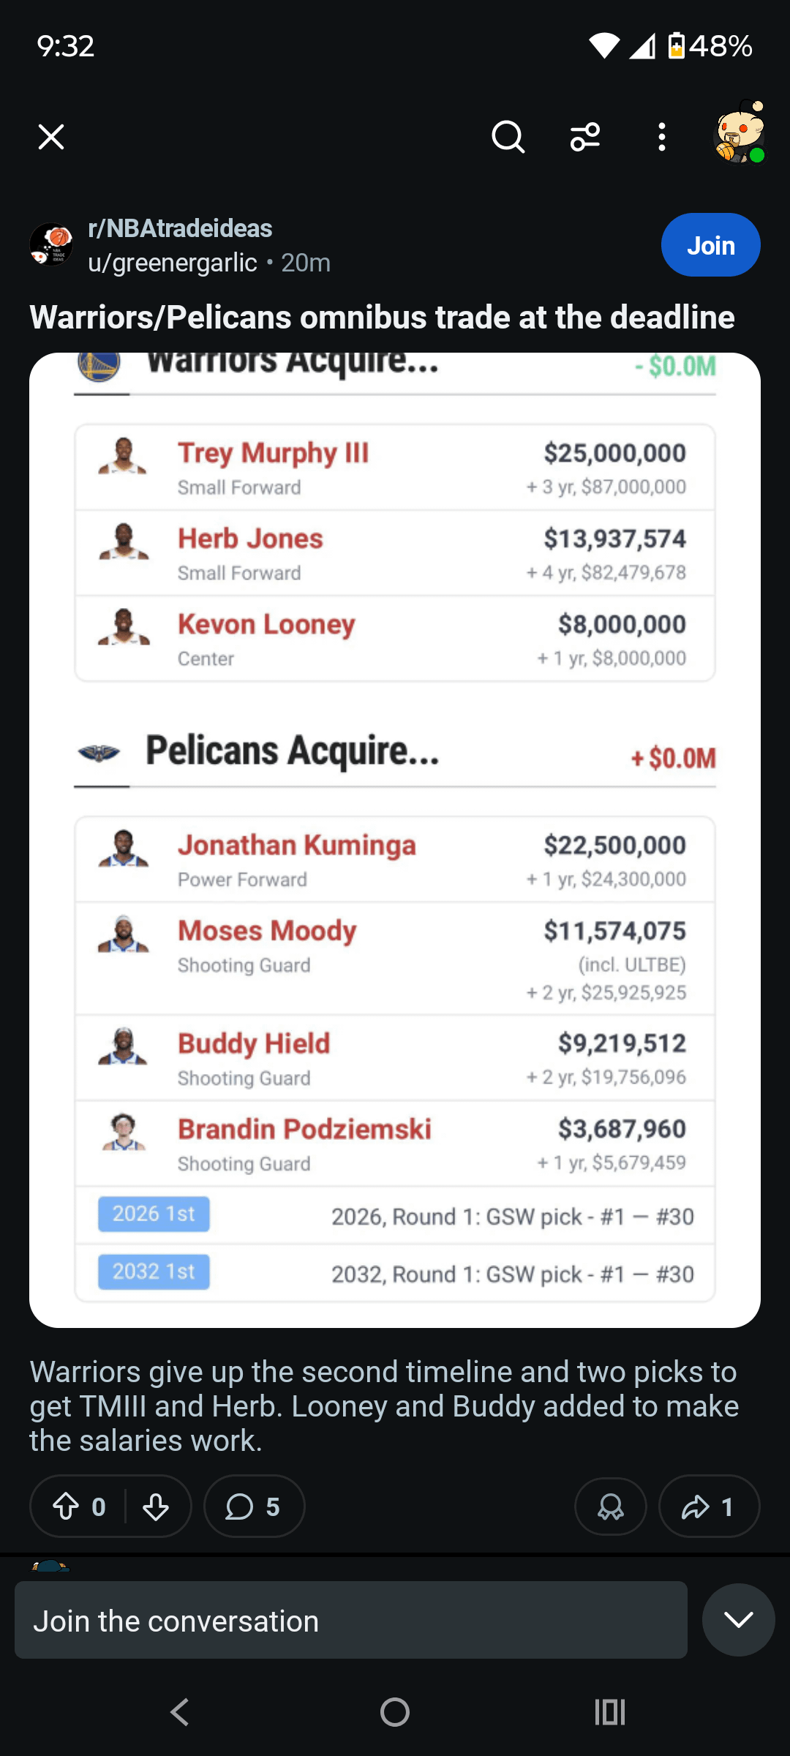Viewport: 790px width, 1756px height.
Task: Open the r/NBAtradeideas subreddit link
Action: coord(180,228)
